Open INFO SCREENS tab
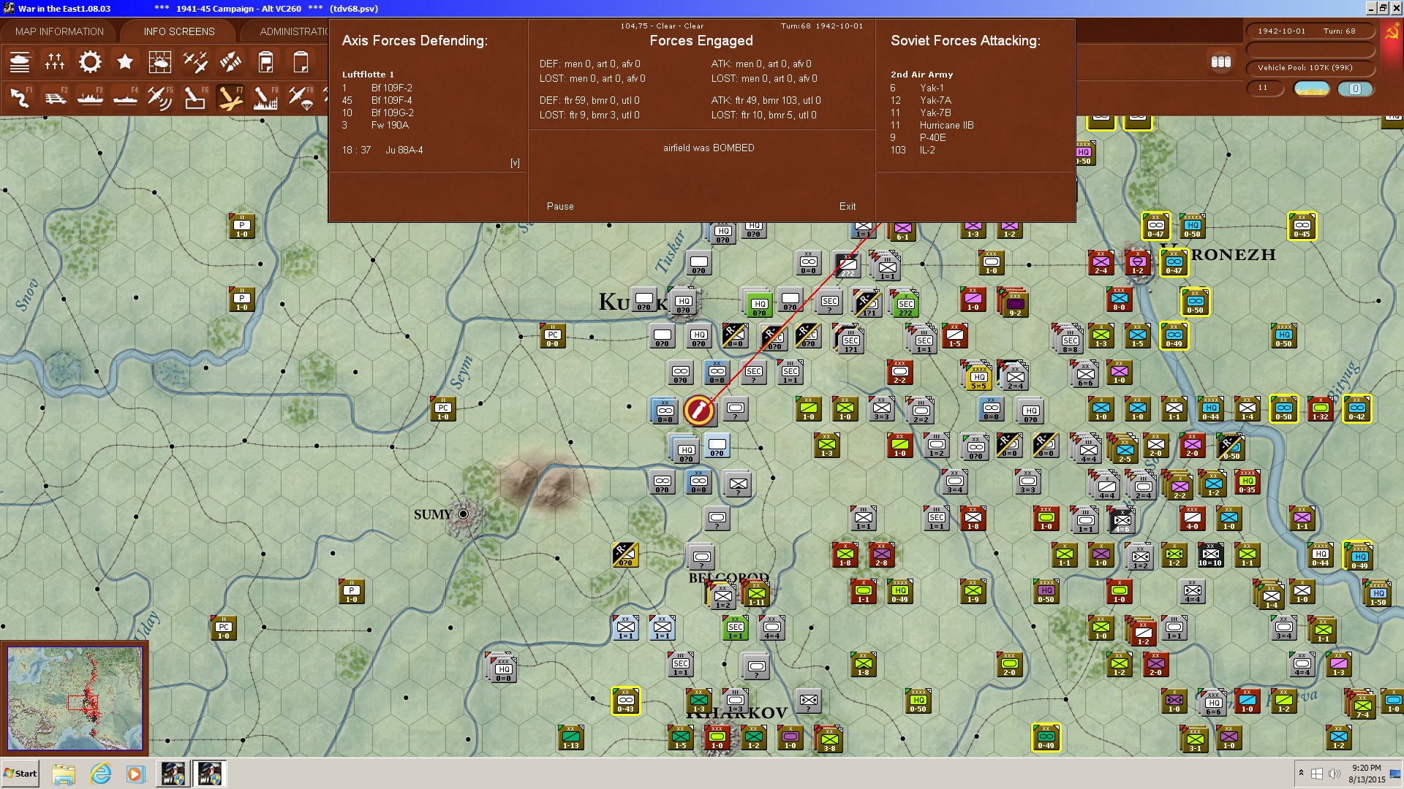 click(x=179, y=31)
